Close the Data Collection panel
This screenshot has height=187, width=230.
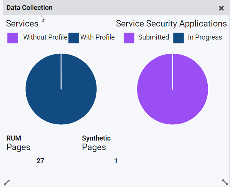(221, 8)
